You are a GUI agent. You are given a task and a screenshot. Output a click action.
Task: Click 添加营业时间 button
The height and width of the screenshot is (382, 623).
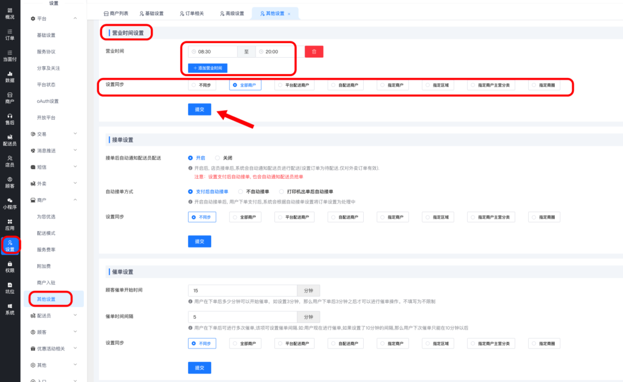coord(207,68)
